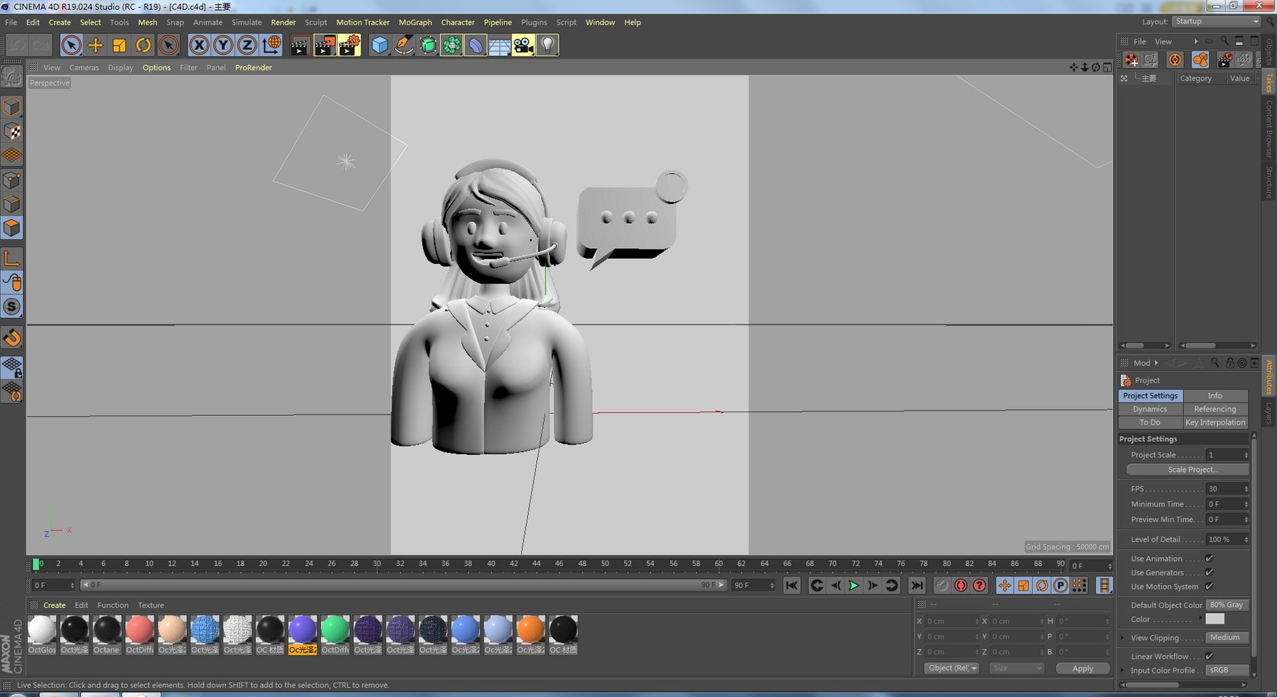
Task: Open the MoGraph menu
Action: pyautogui.click(x=415, y=22)
